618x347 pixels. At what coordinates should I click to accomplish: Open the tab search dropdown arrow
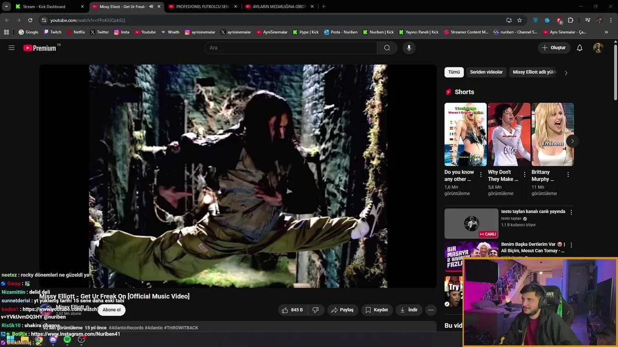[6, 7]
